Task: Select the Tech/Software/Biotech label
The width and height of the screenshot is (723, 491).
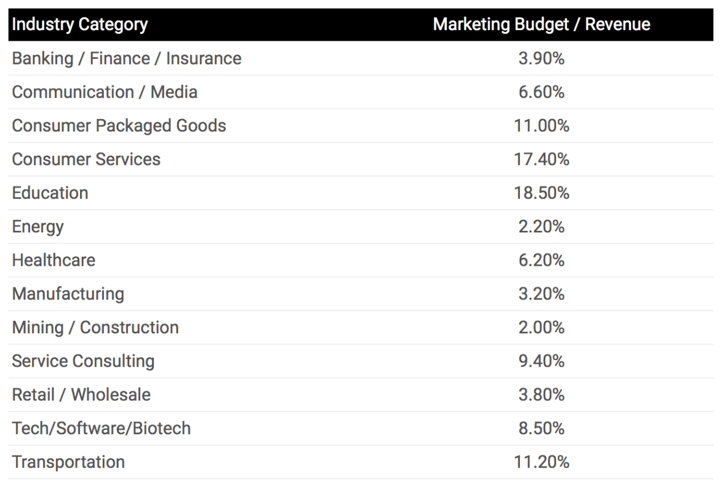Action: (102, 428)
